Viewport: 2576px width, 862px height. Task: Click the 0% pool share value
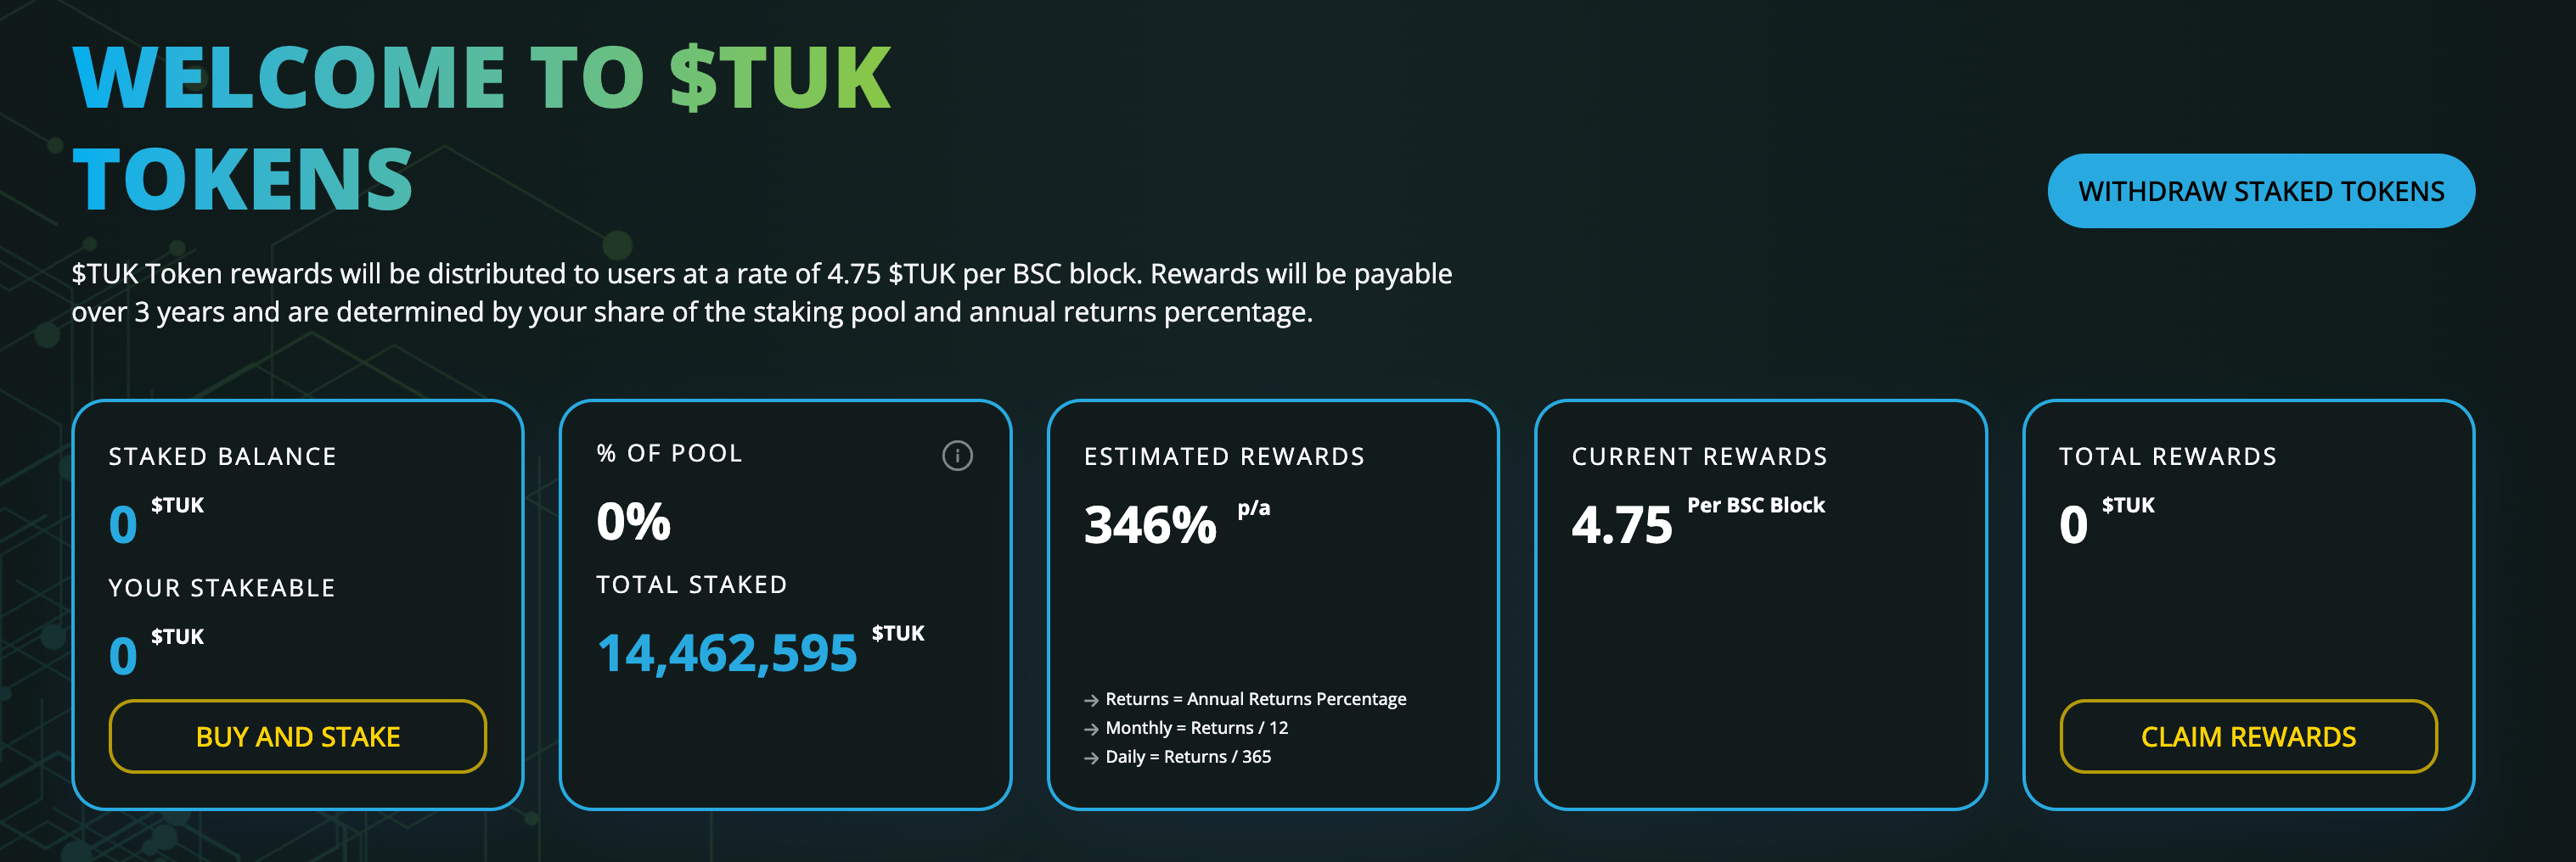click(633, 522)
